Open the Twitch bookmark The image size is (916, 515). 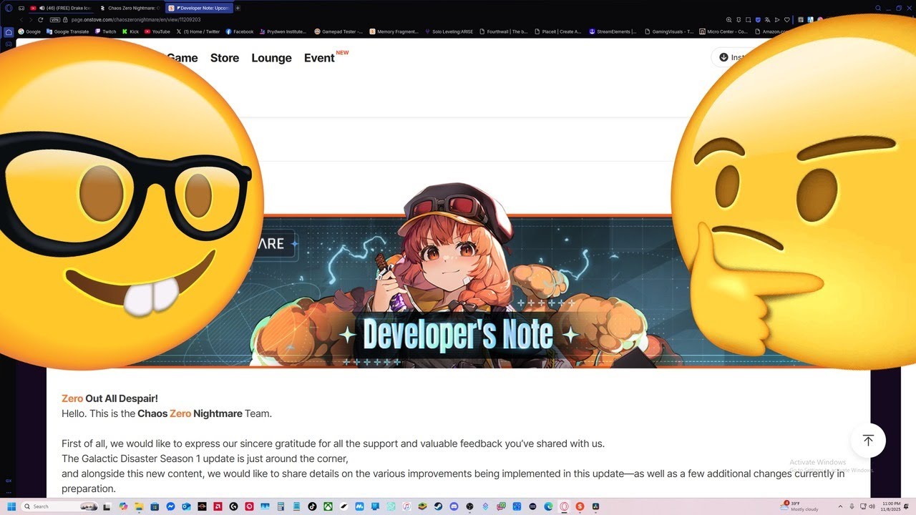[x=105, y=31]
